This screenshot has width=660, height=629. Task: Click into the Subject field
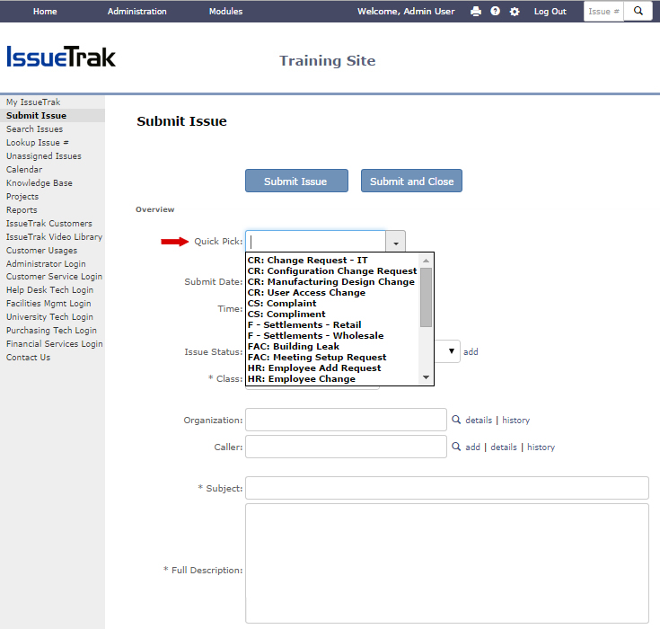[447, 488]
